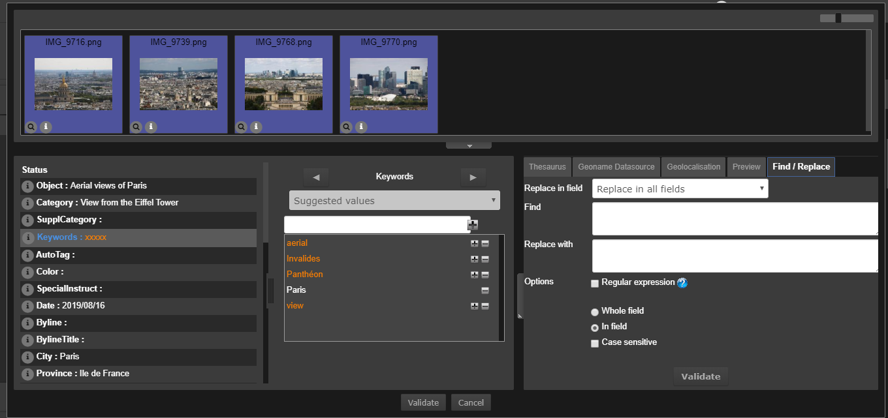Screen dimensions: 888x418
Task: Add keyword using plus icon beside input
Action: [473, 225]
